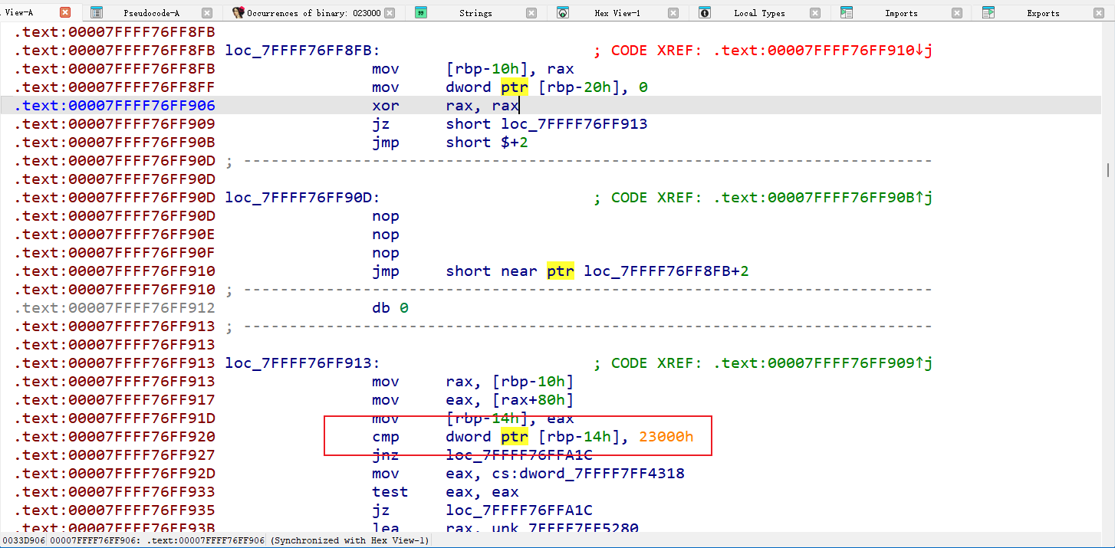Click the green Strings tab icon
1115x548 pixels.
coord(421,13)
